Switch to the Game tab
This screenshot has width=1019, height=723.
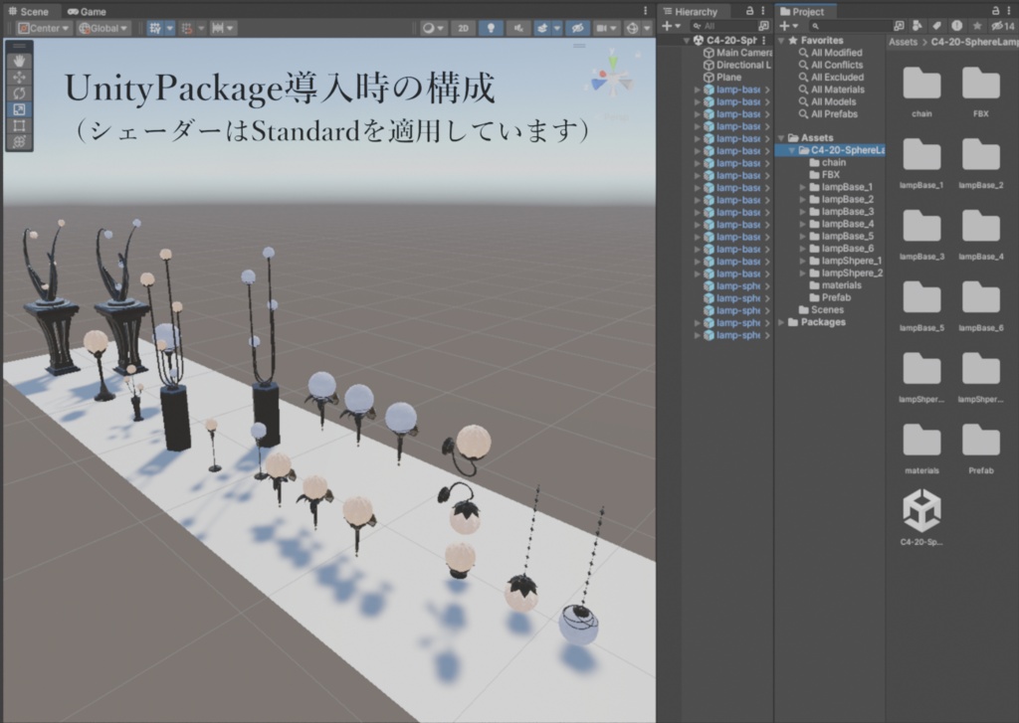click(x=87, y=11)
